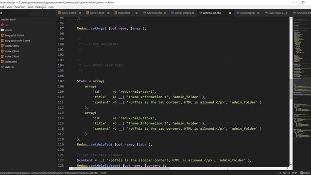The image size is (311, 175).
Task: Click the file icon on the index-2.html tab
Action: point(59,13)
